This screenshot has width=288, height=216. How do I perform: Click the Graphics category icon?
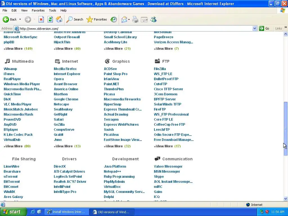[x=107, y=61]
